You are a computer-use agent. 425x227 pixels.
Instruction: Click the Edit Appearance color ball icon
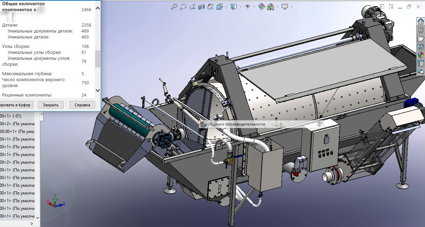[x=261, y=7]
